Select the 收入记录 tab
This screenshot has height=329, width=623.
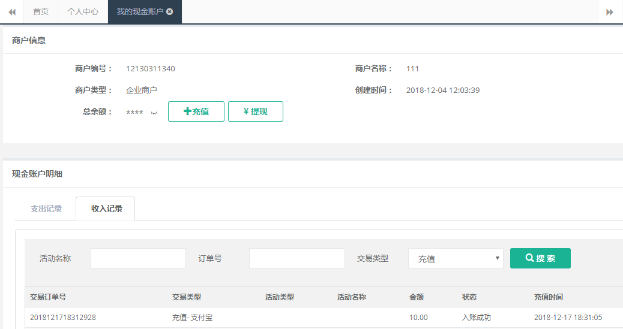(106, 209)
